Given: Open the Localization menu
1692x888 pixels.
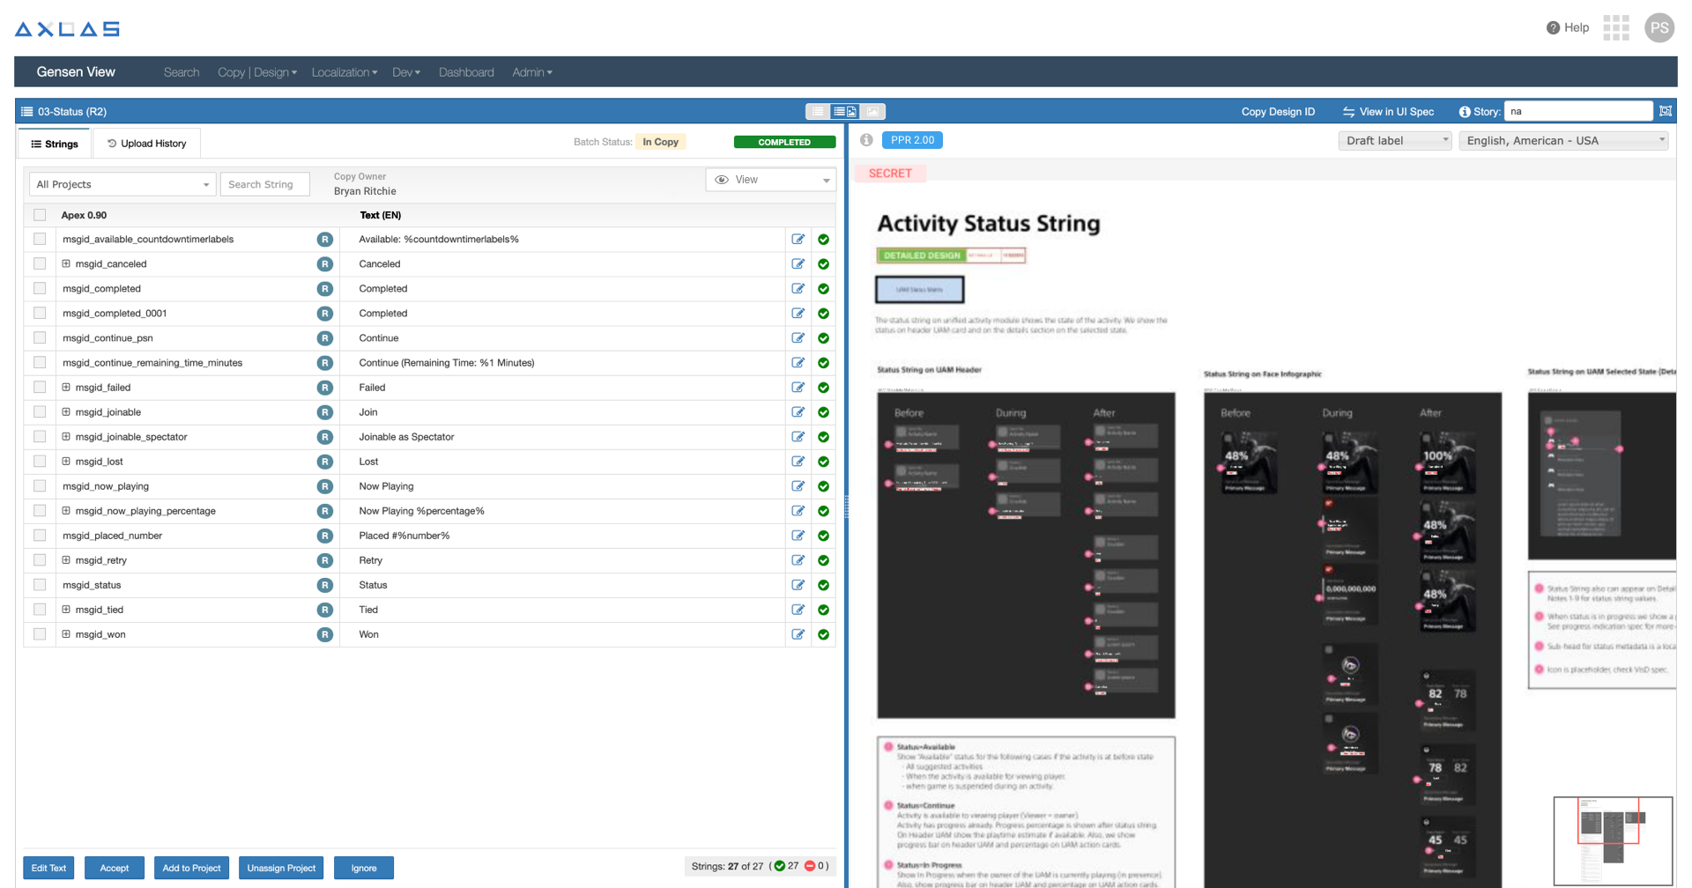Looking at the screenshot, I should 344,72.
